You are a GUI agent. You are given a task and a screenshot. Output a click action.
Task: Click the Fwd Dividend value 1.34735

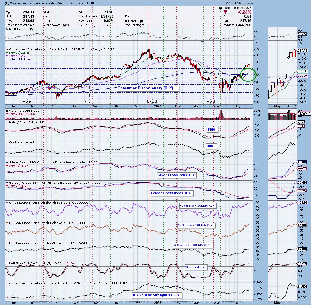[x=107, y=17]
